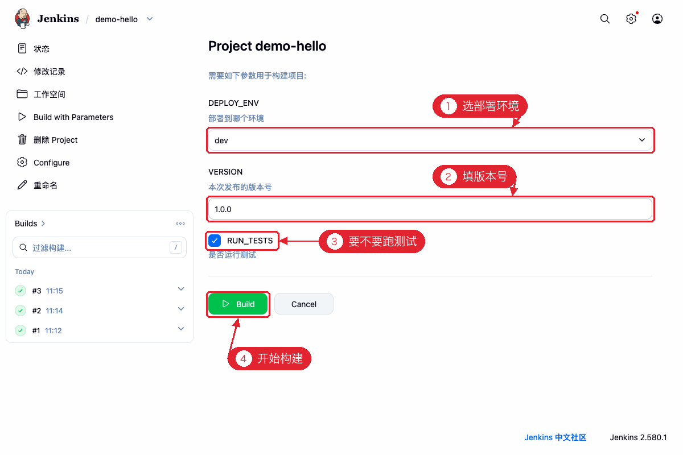Viewport: 683px width, 455px height.
Task: Start the build with the green Build button
Action: (238, 304)
